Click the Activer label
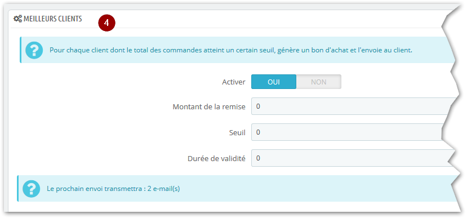The image size is (467, 218). [x=234, y=82]
